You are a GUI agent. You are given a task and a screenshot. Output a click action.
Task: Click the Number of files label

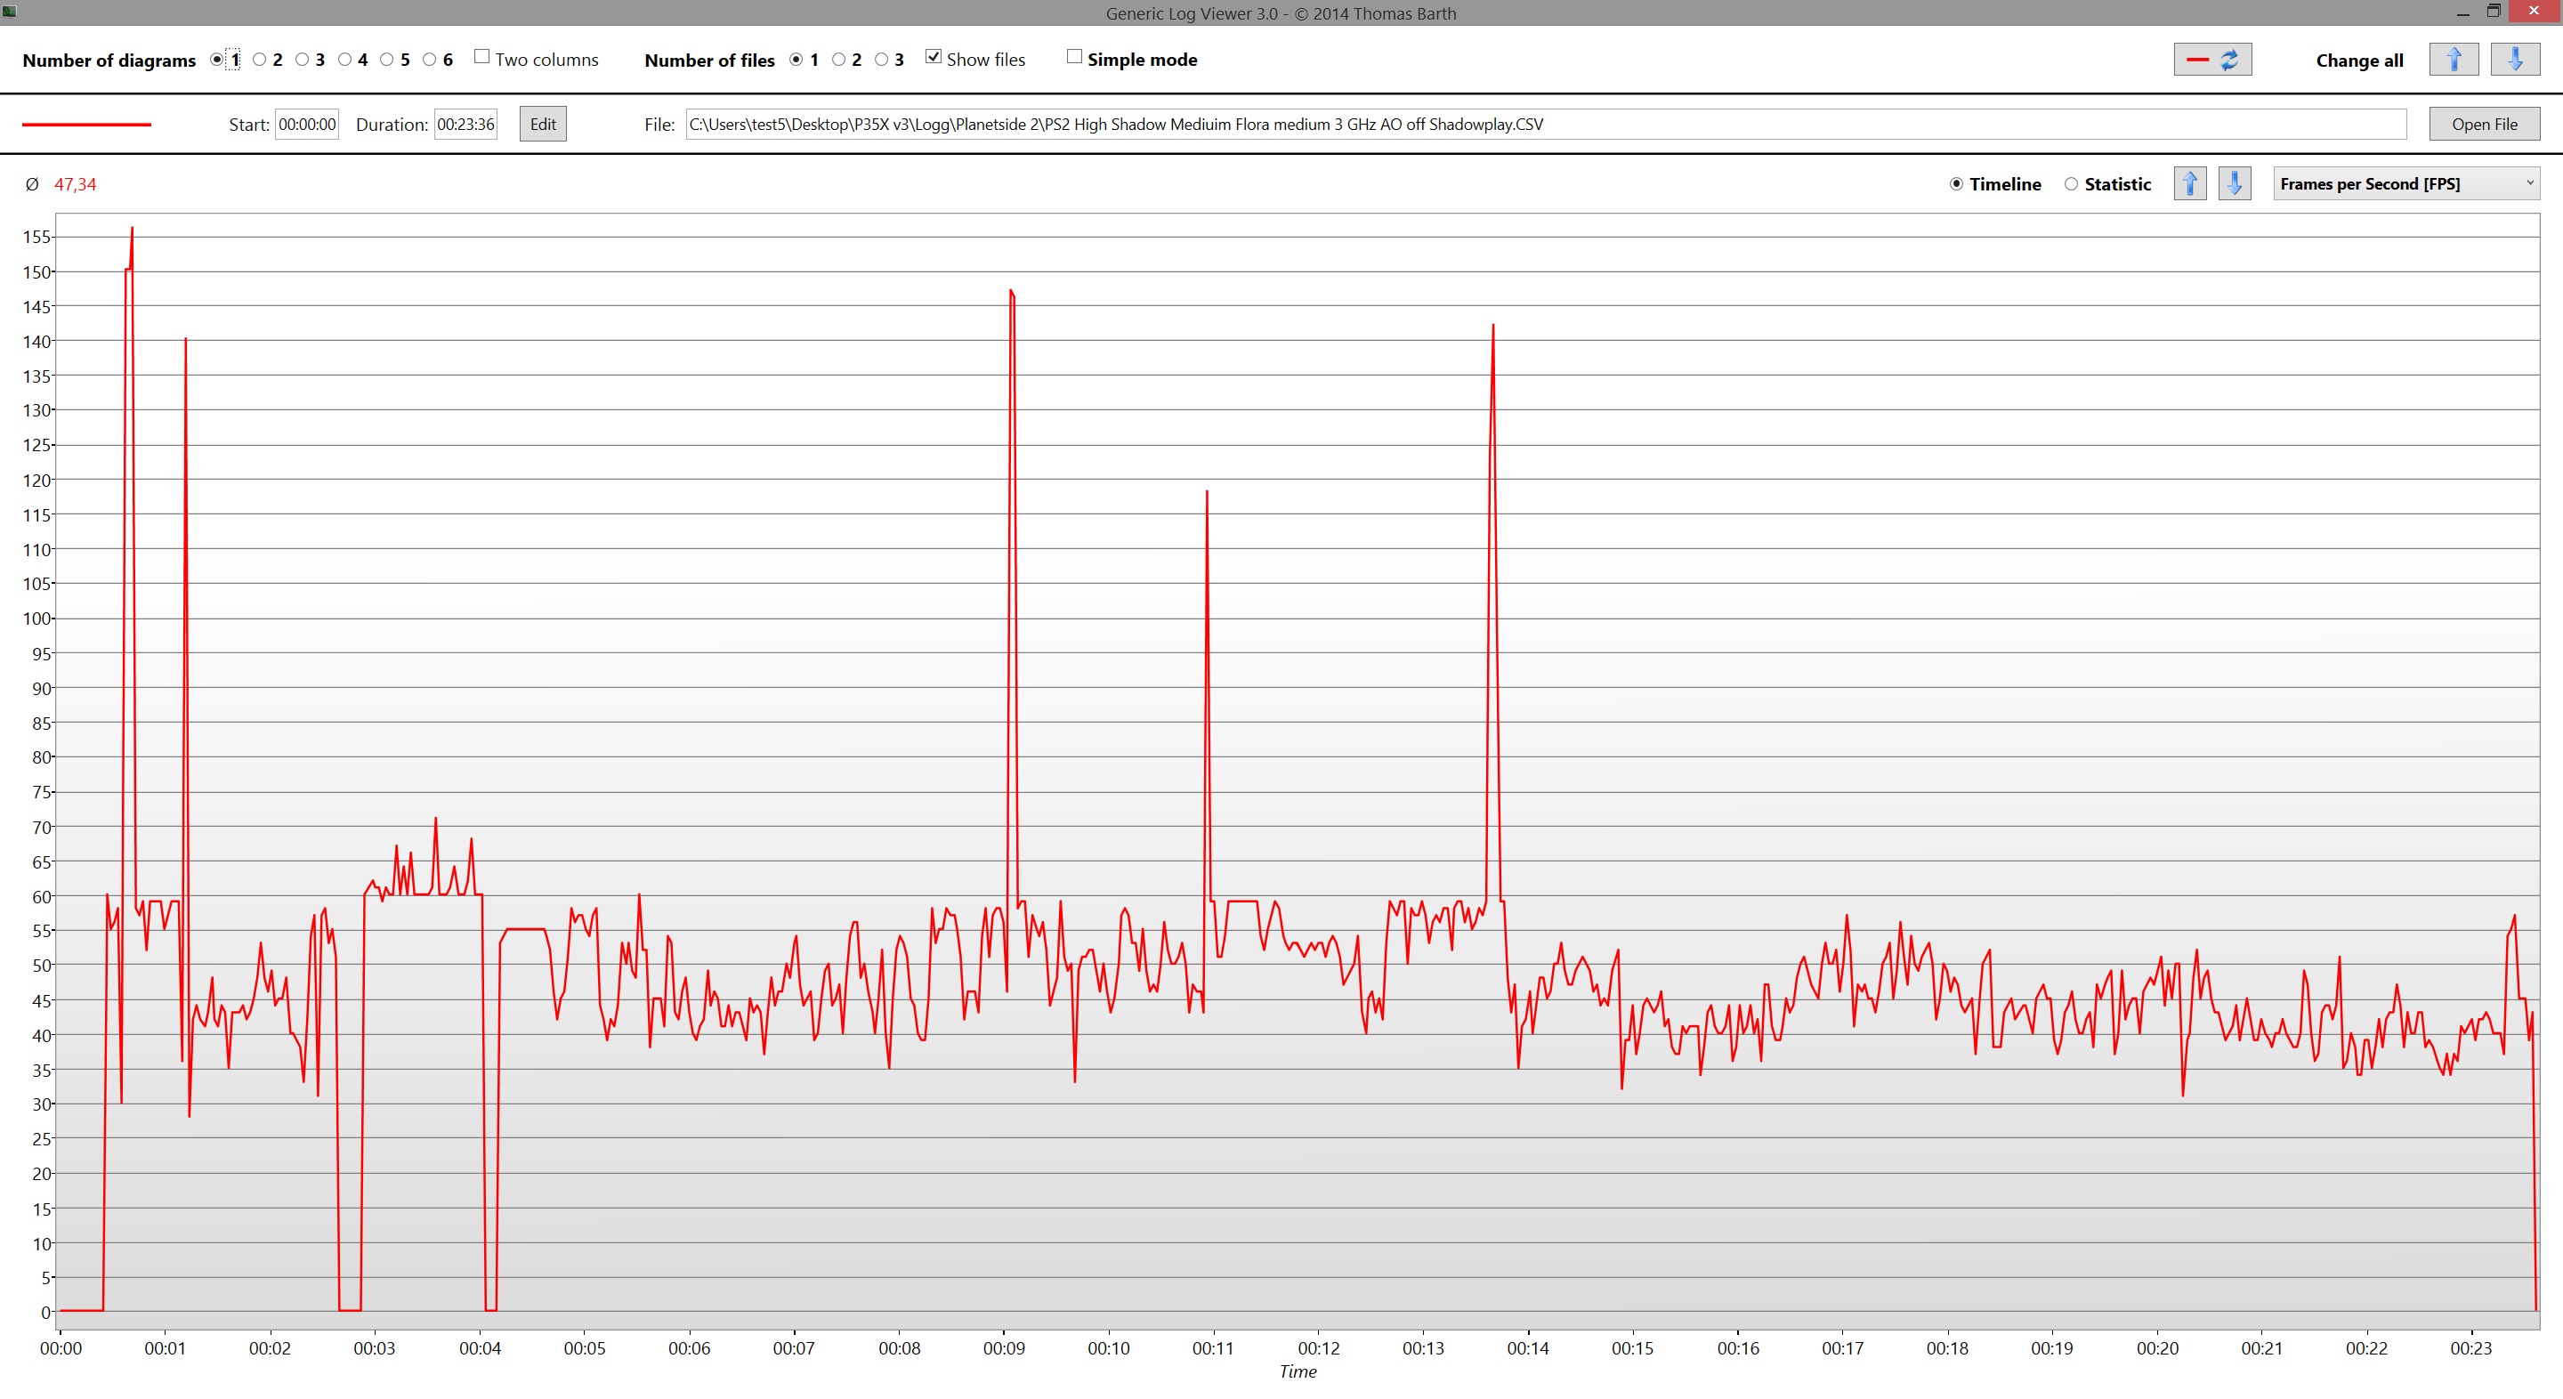709,60
